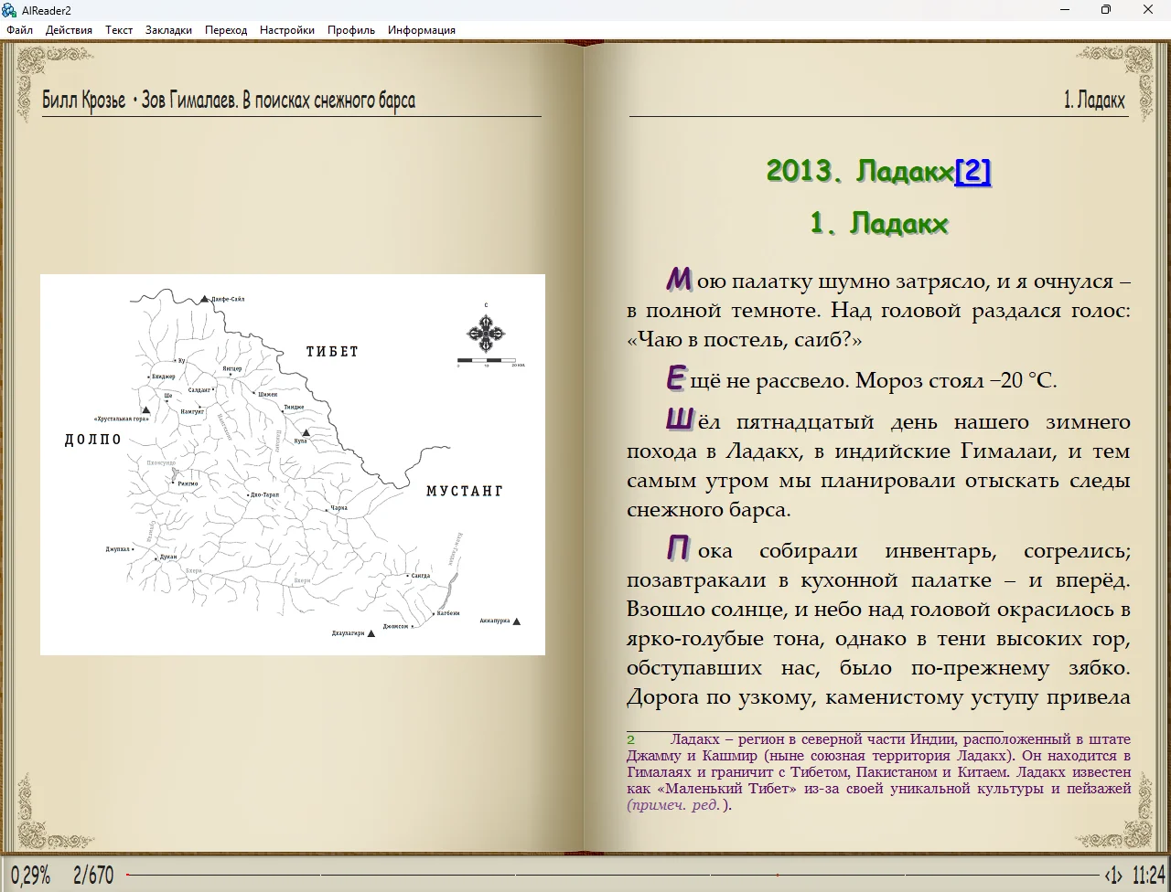1171x892 pixels.
Task: Click the page counter 2/670
Action: click(93, 875)
